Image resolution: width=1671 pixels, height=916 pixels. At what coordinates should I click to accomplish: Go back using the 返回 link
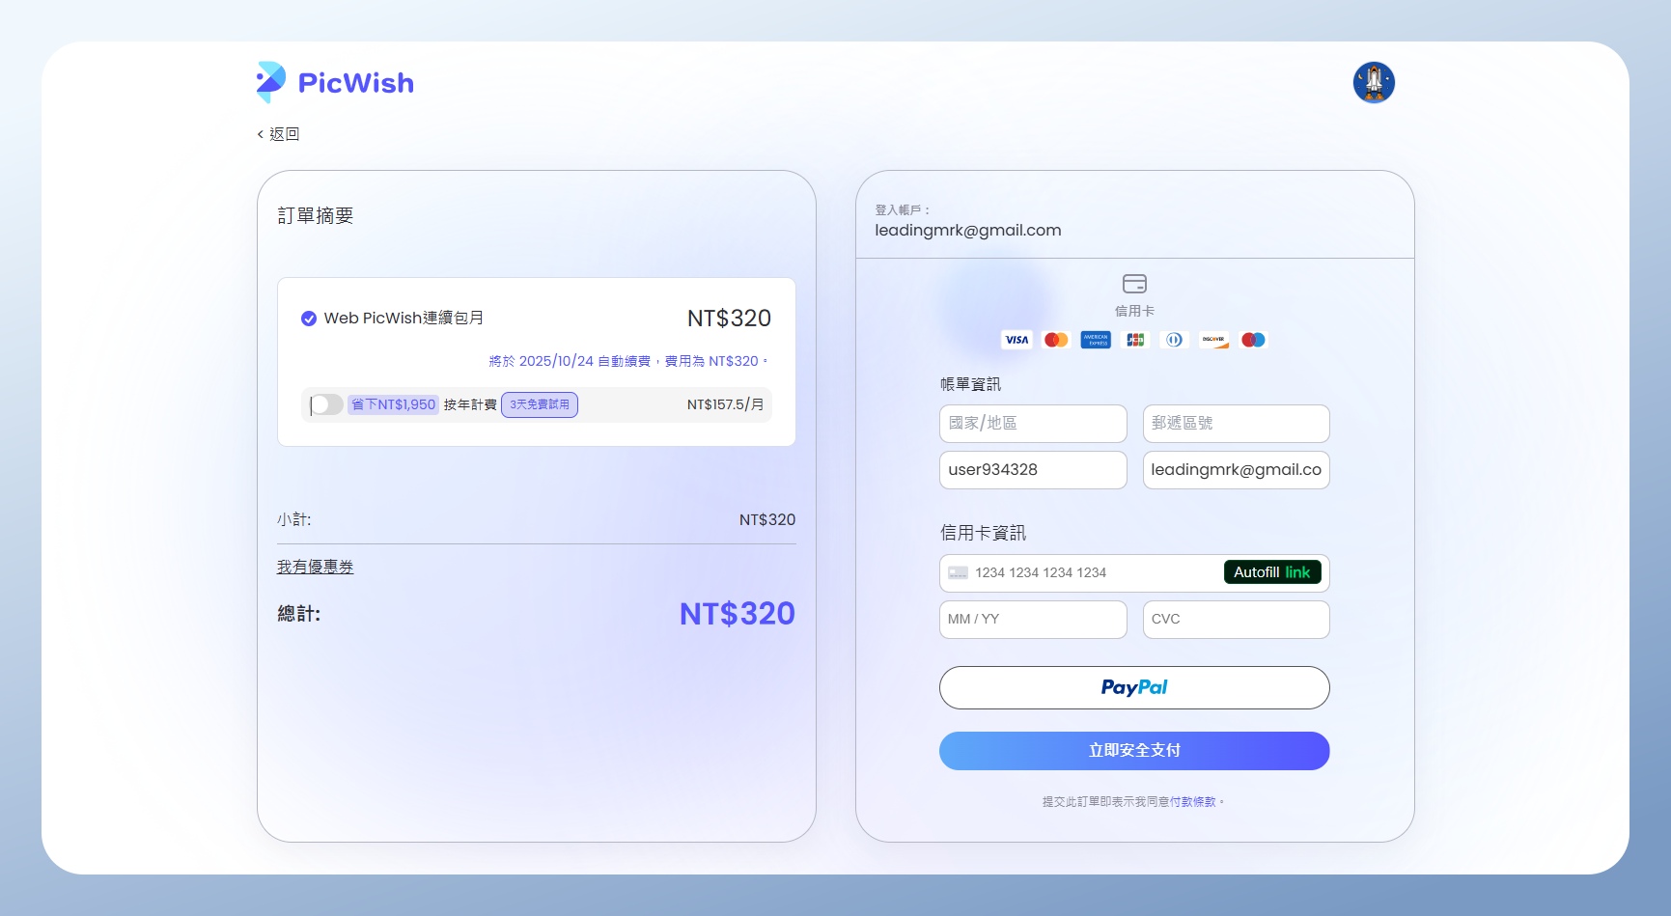coord(278,134)
